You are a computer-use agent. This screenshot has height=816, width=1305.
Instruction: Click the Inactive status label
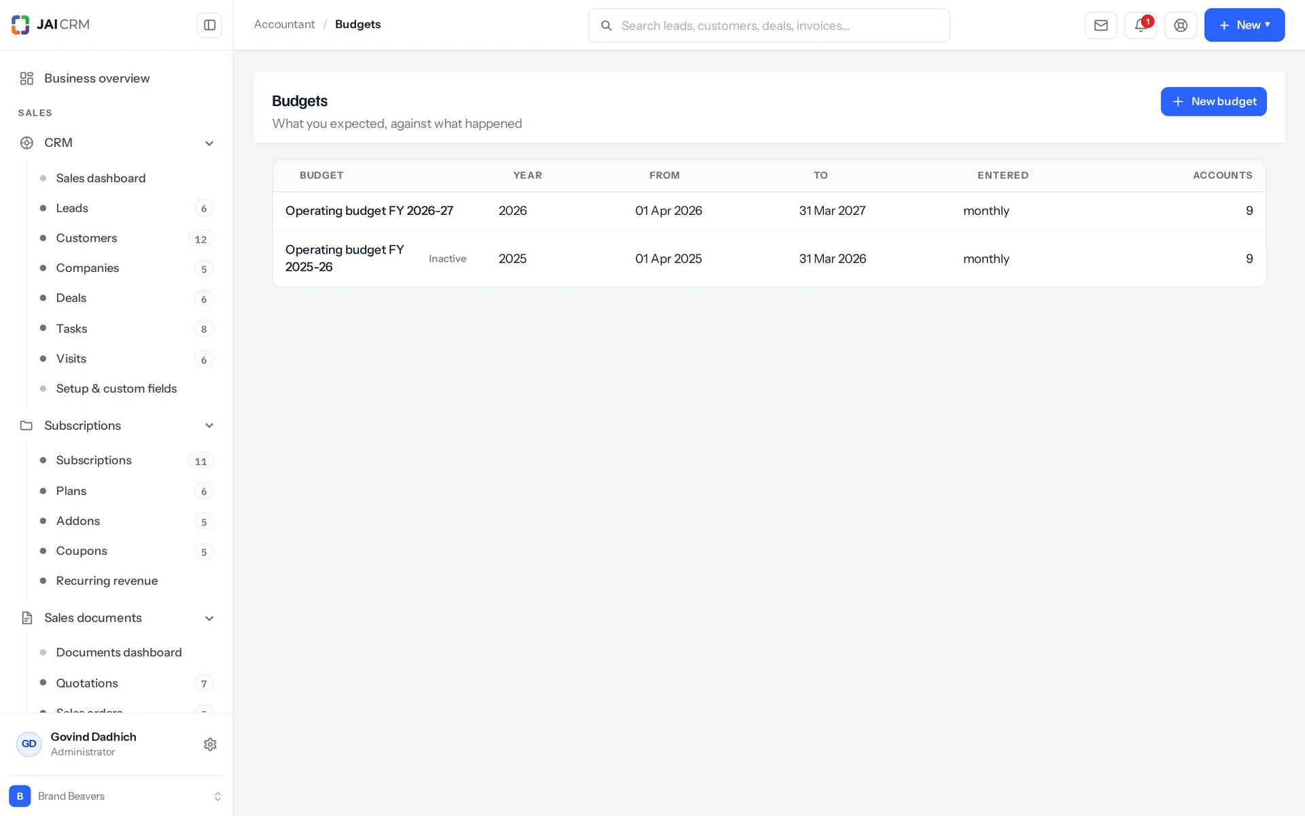click(447, 258)
